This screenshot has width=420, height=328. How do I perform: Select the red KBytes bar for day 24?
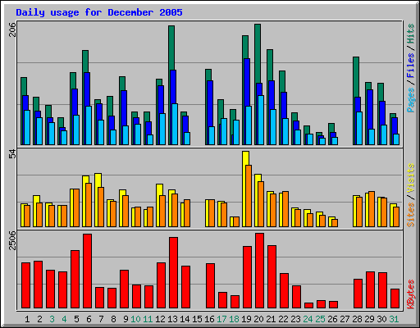[309, 305]
